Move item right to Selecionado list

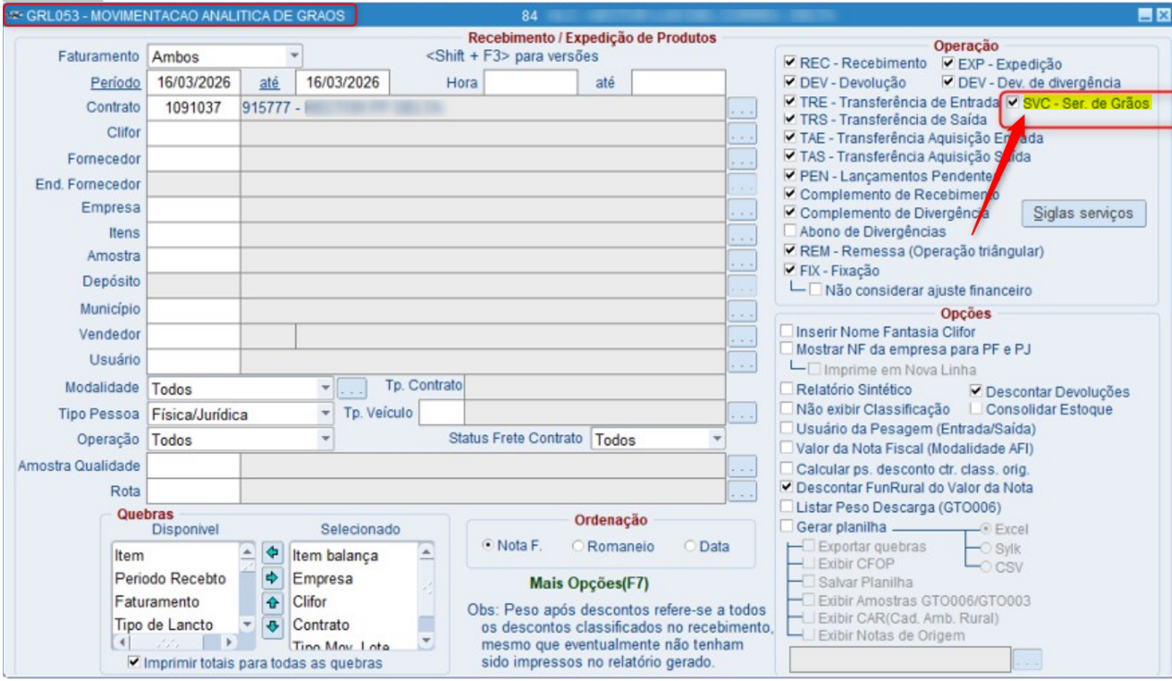pyautogui.click(x=273, y=577)
